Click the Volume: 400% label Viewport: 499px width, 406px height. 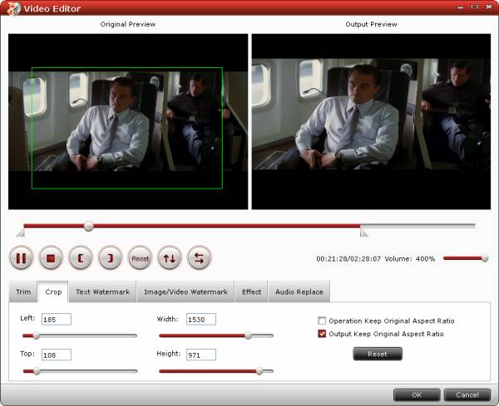tap(410, 258)
